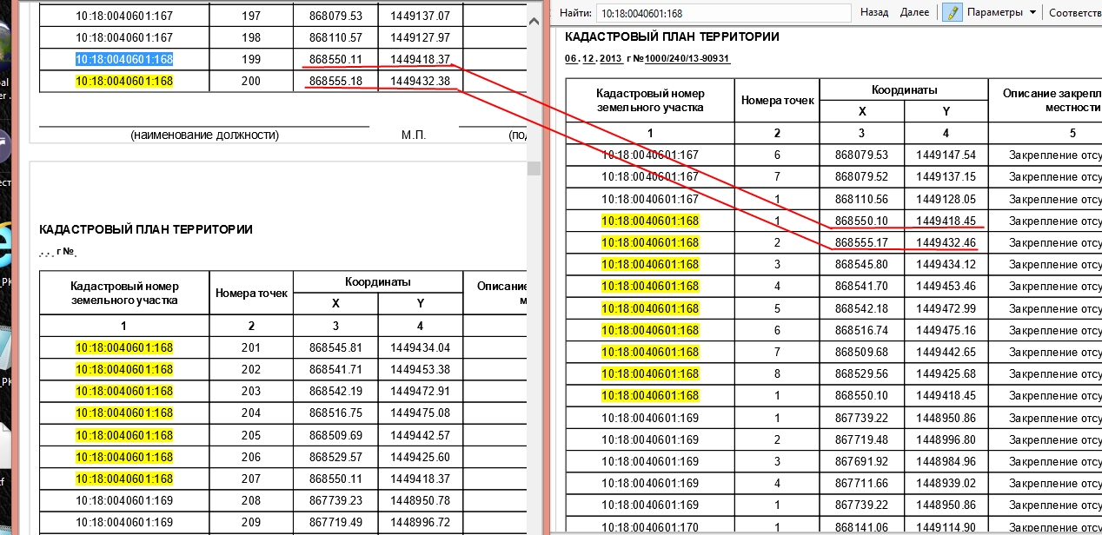1102x535 pixels.
Task: Click the blue-selected cadastral number in row 199
Action: pos(123,60)
